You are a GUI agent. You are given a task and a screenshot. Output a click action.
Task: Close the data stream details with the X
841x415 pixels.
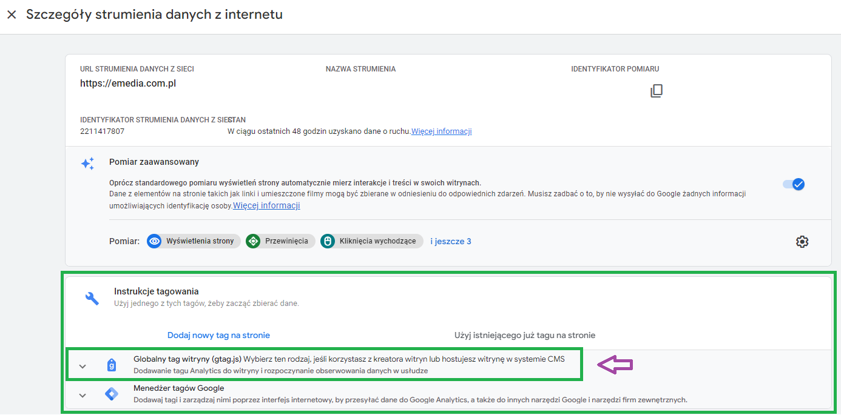coord(12,15)
